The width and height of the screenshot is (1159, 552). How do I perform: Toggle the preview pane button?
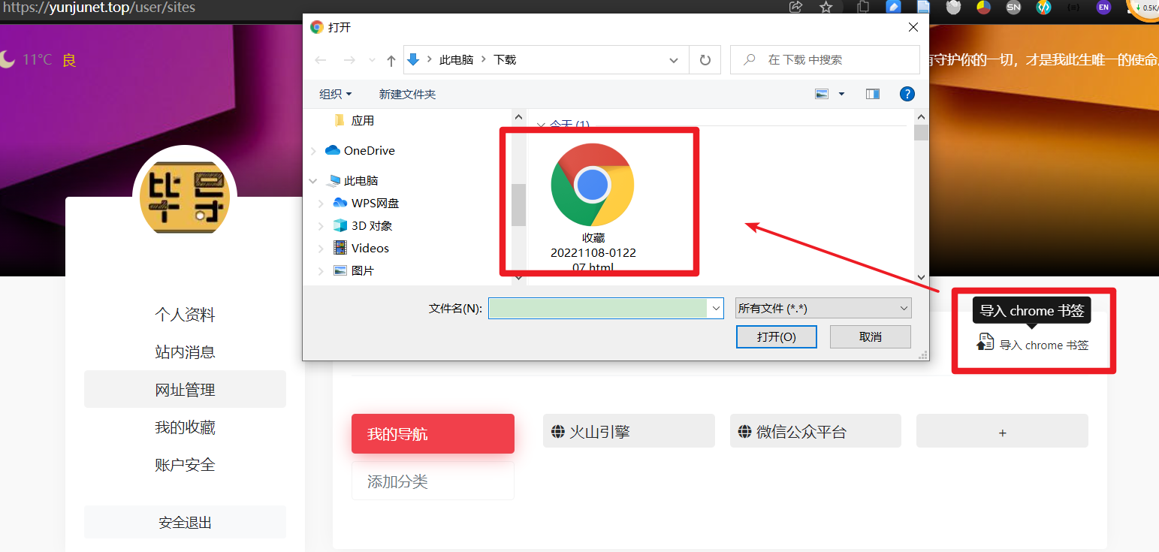coord(872,94)
